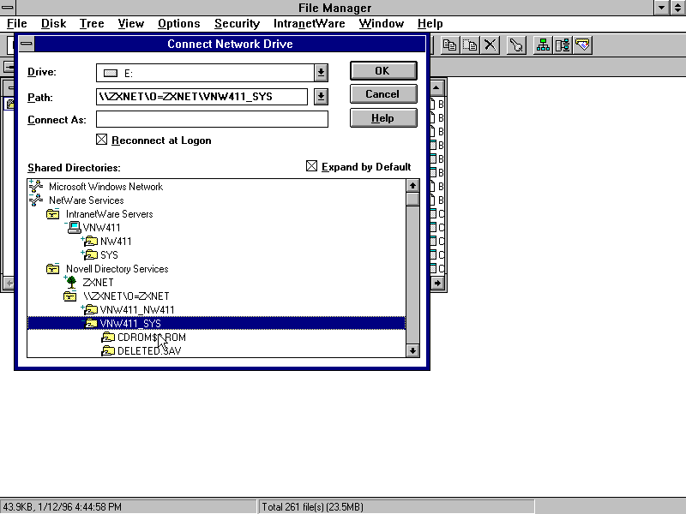The image size is (686, 514).
Task: Open the Disk menu
Action: coord(53,24)
